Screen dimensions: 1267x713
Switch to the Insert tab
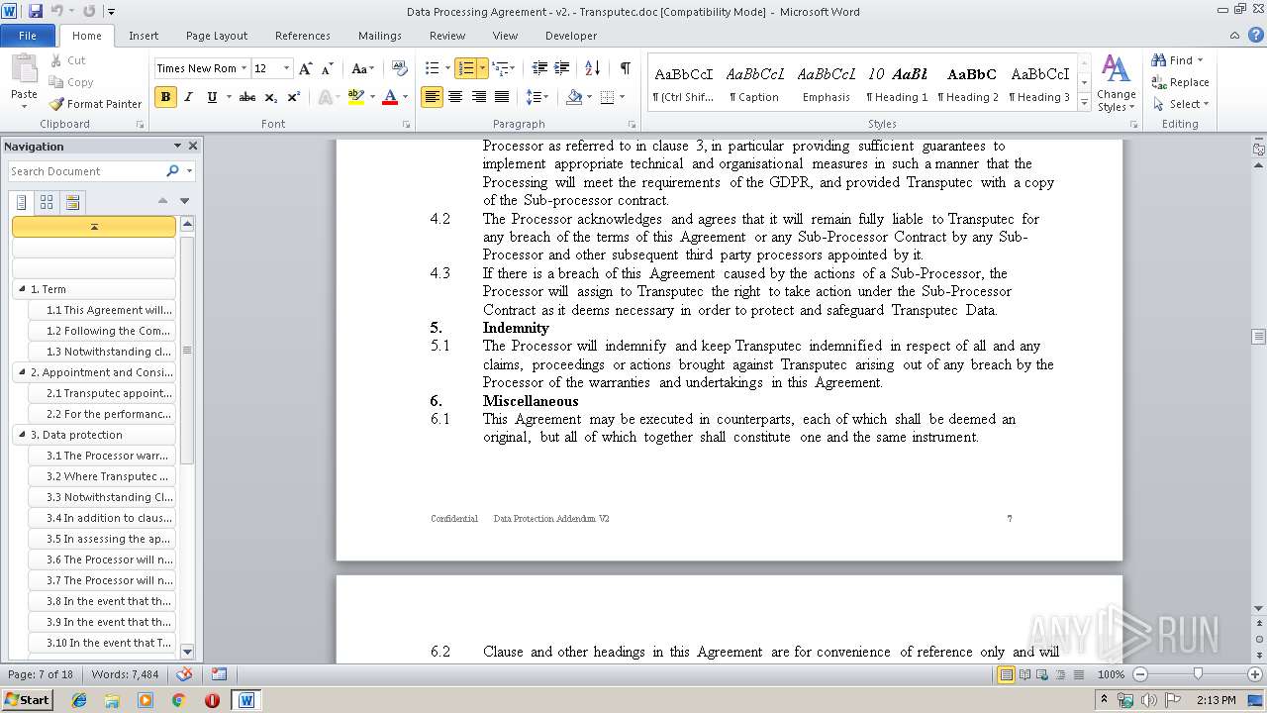[144, 35]
